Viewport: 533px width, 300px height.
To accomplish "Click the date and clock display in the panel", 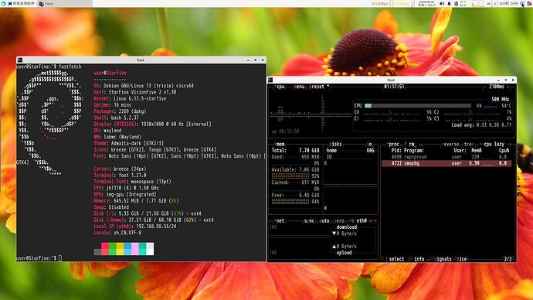I will click(x=426, y=3).
